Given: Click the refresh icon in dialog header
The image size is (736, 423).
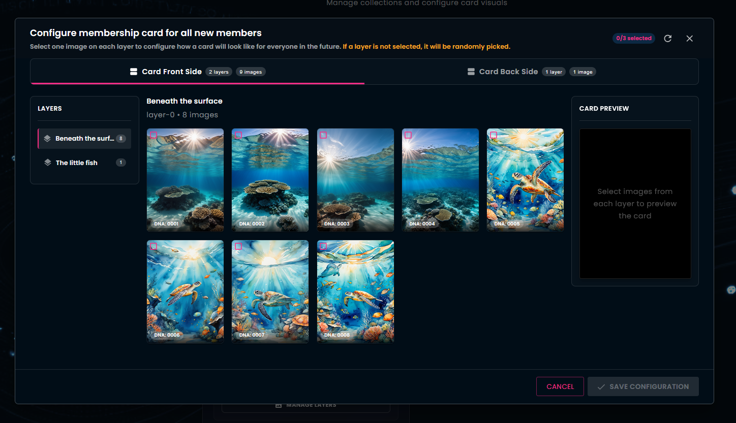Looking at the screenshot, I should pos(668,39).
